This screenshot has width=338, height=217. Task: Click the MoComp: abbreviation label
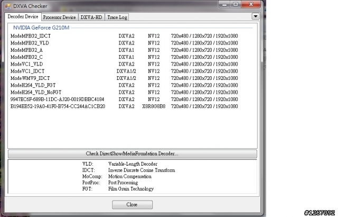pyautogui.click(x=92, y=176)
